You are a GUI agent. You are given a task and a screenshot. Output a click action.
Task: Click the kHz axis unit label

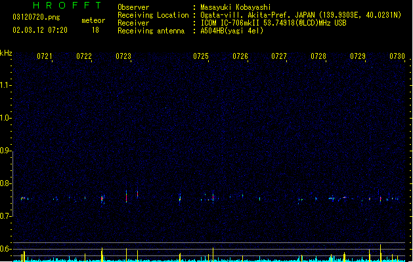[x=6, y=53]
